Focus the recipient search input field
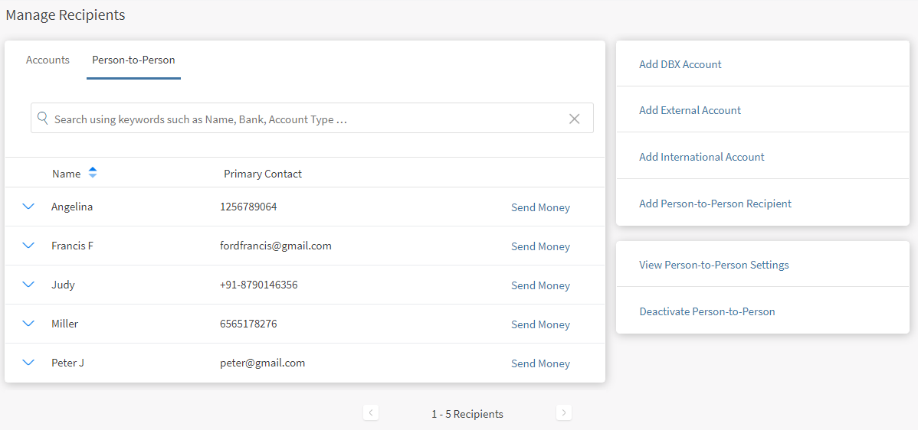 pyautogui.click(x=307, y=119)
